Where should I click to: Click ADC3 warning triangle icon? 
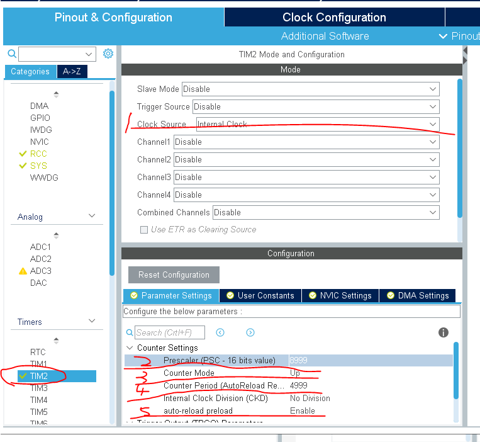click(x=23, y=271)
